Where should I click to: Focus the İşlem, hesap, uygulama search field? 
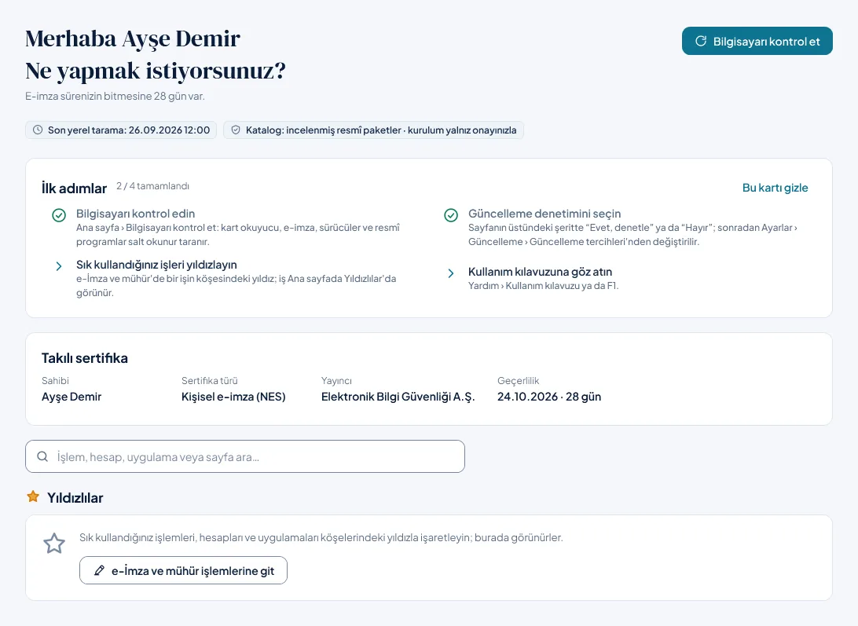coord(245,456)
